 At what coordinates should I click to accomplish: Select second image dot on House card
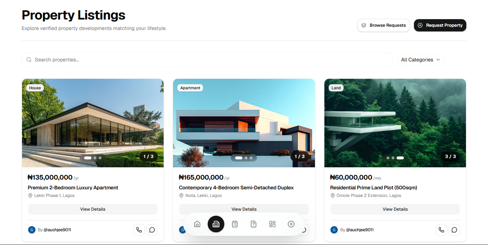click(x=95, y=158)
